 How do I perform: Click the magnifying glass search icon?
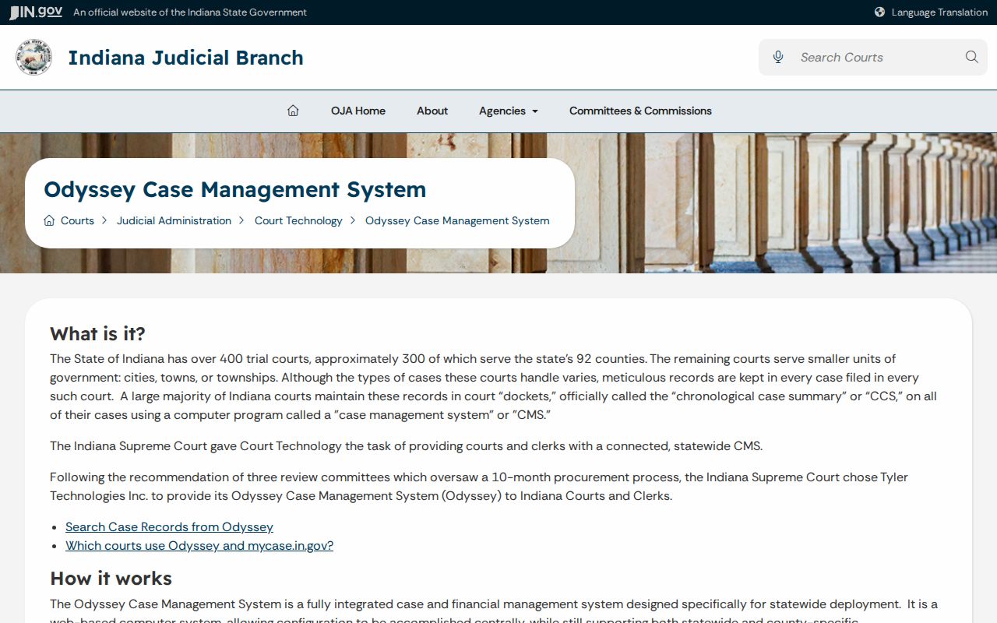tap(971, 57)
